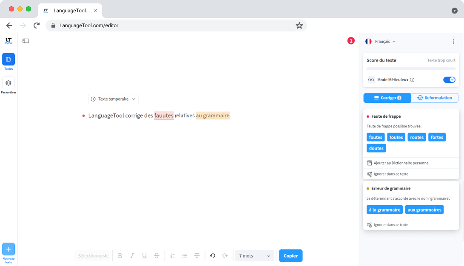
Task: Redo the last edit
Action: tap(225, 256)
